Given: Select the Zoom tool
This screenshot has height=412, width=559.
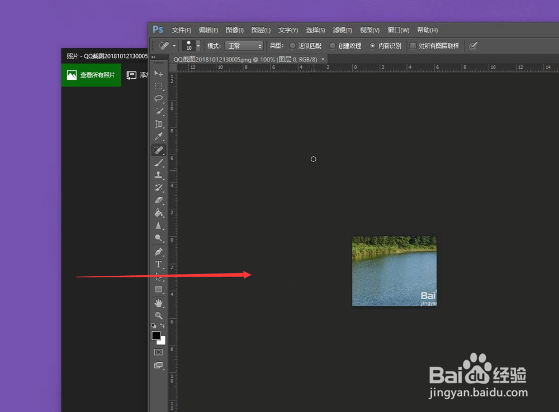Looking at the screenshot, I should (x=159, y=315).
